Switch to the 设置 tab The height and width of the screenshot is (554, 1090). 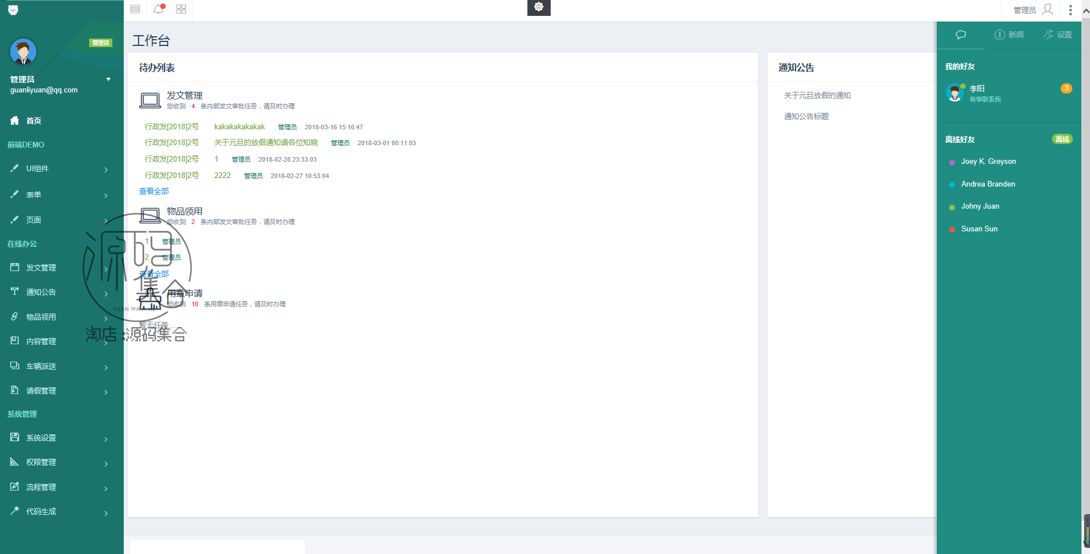[1058, 35]
